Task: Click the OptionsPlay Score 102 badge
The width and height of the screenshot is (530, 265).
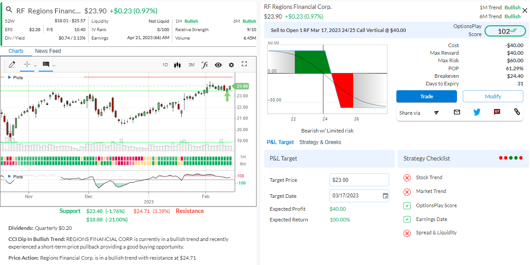Action: [x=505, y=31]
